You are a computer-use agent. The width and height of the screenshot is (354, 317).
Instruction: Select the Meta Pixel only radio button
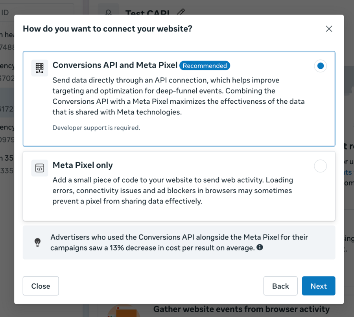click(x=320, y=166)
